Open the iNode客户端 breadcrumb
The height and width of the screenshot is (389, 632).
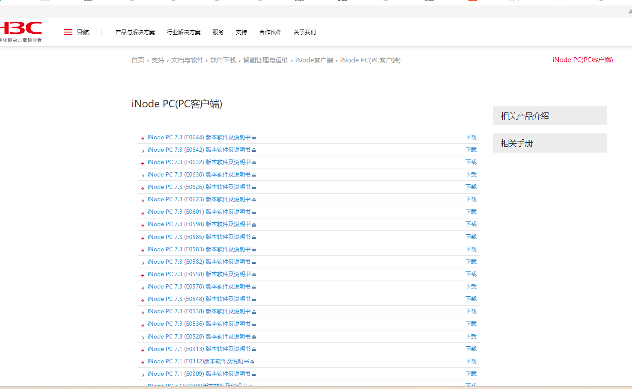pos(314,60)
